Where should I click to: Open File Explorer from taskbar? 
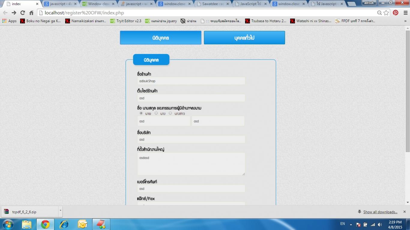pyautogui.click(x=27, y=224)
